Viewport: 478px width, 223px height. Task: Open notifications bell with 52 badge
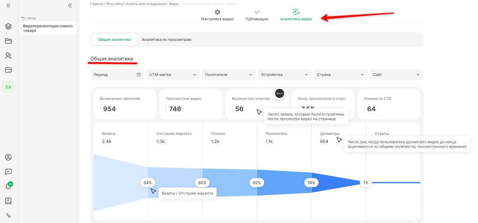point(8,187)
